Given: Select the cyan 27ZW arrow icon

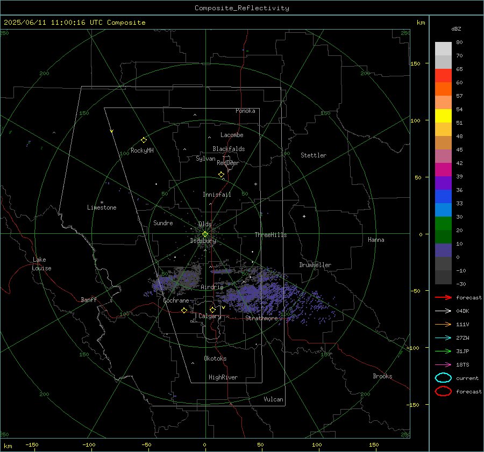Looking at the screenshot, I should click(x=443, y=338).
